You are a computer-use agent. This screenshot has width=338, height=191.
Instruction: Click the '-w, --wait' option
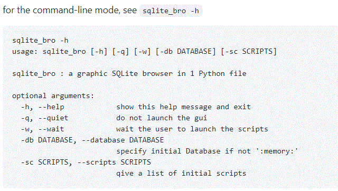(x=42, y=129)
